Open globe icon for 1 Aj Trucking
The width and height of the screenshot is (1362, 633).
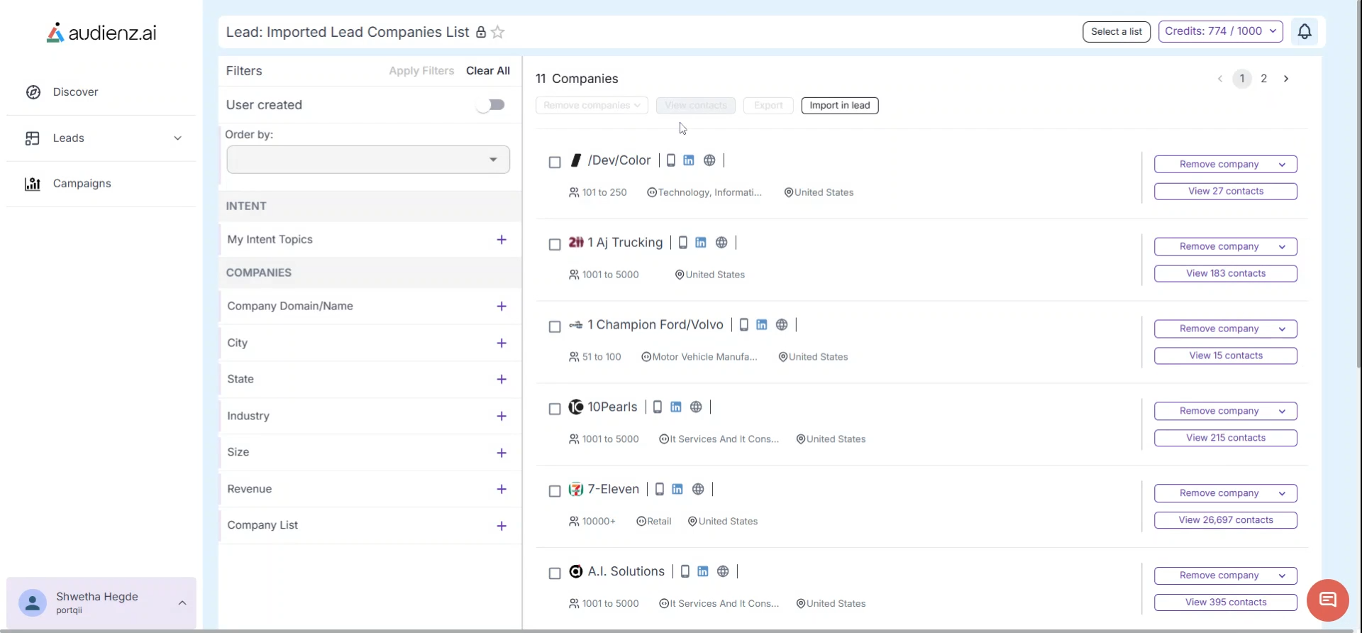point(721,243)
